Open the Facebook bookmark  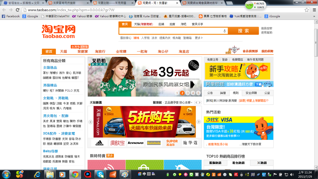click(11, 16)
